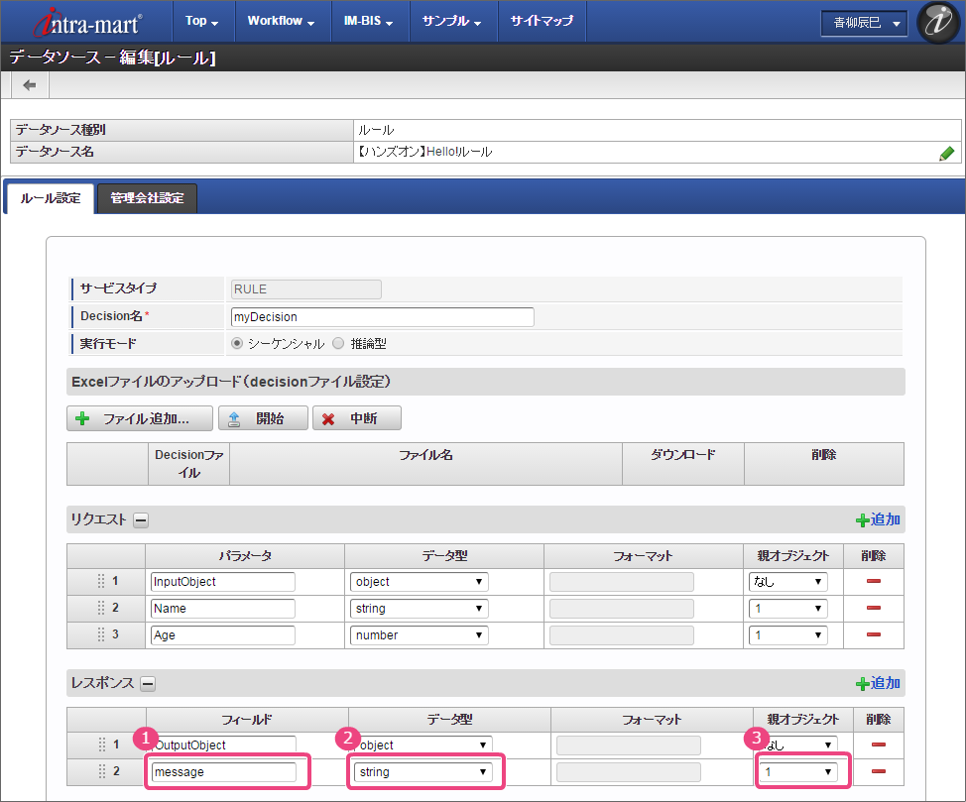966x802 pixels.
Task: Open the Workflow menu
Action: (281, 21)
